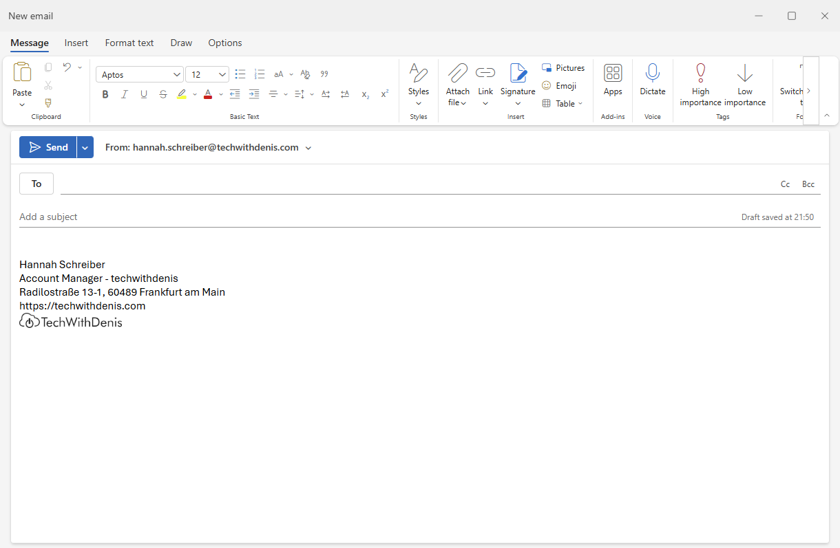
Task: Click the To recipients button
Action: [x=36, y=184]
